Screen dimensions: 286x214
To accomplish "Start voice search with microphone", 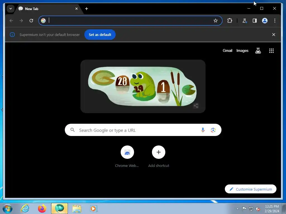I will [x=203, y=130].
